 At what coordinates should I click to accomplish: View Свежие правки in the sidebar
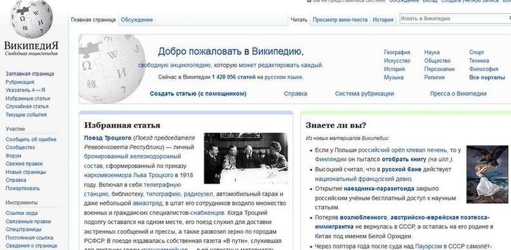point(24,164)
